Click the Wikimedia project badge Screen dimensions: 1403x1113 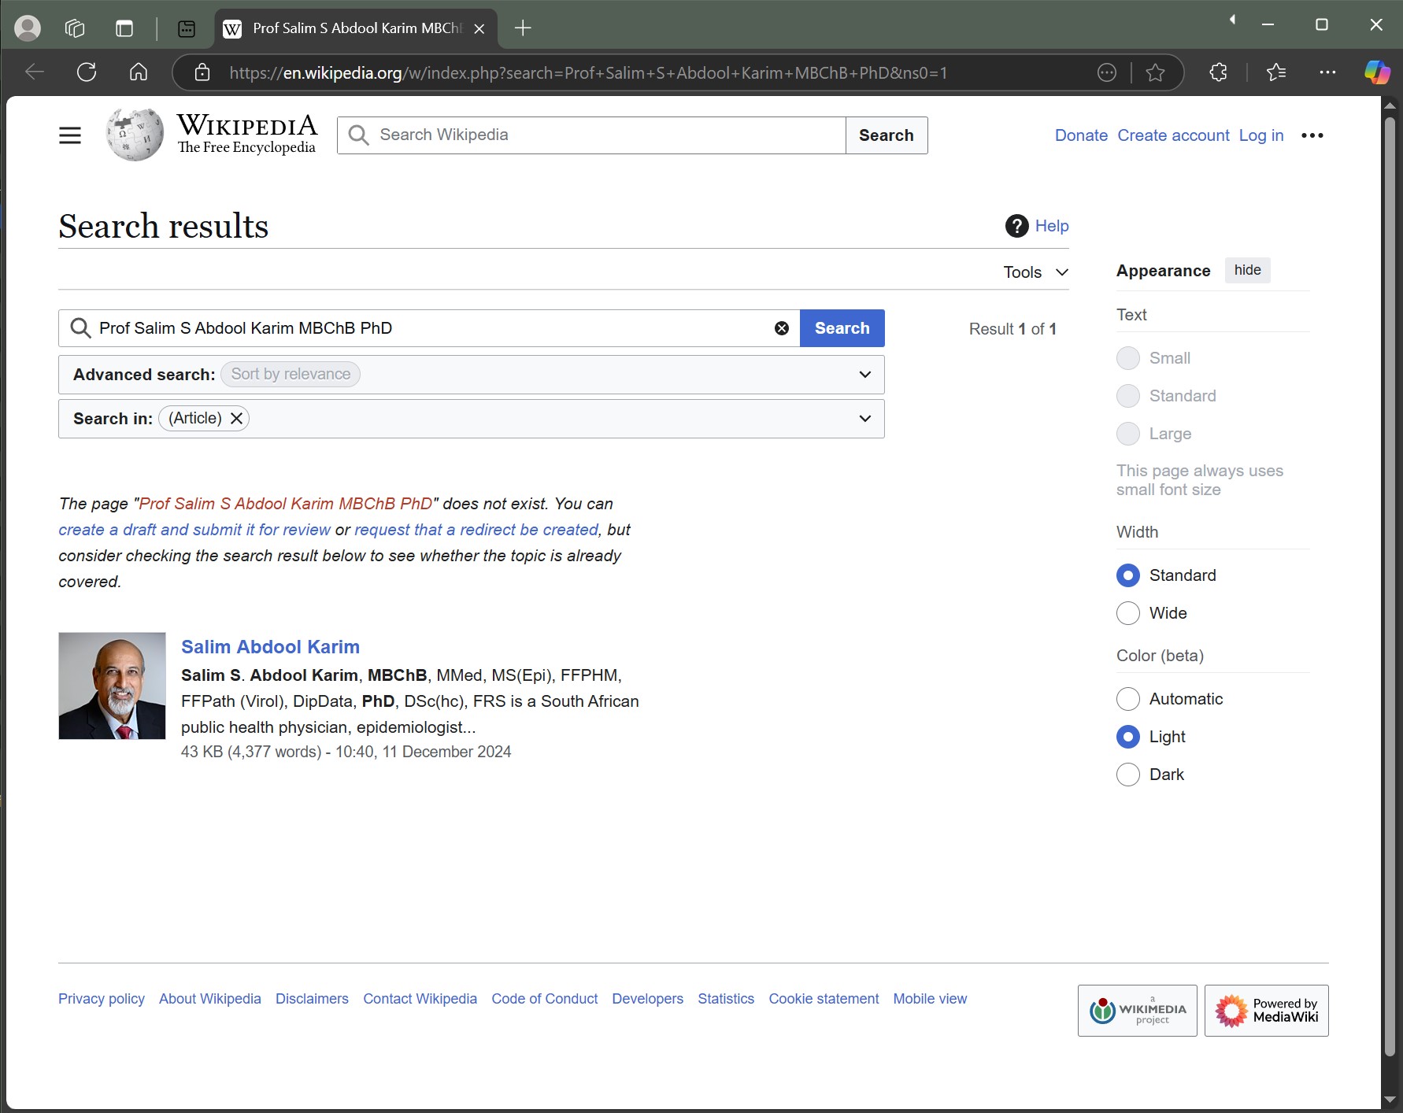(x=1137, y=1011)
